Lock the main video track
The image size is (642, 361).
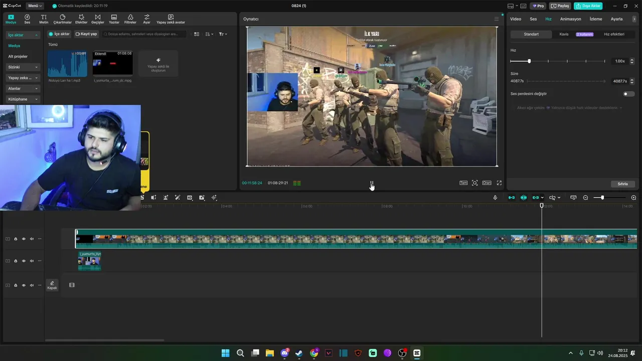coord(16,239)
